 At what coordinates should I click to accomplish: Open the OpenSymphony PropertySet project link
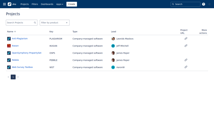[26, 53]
